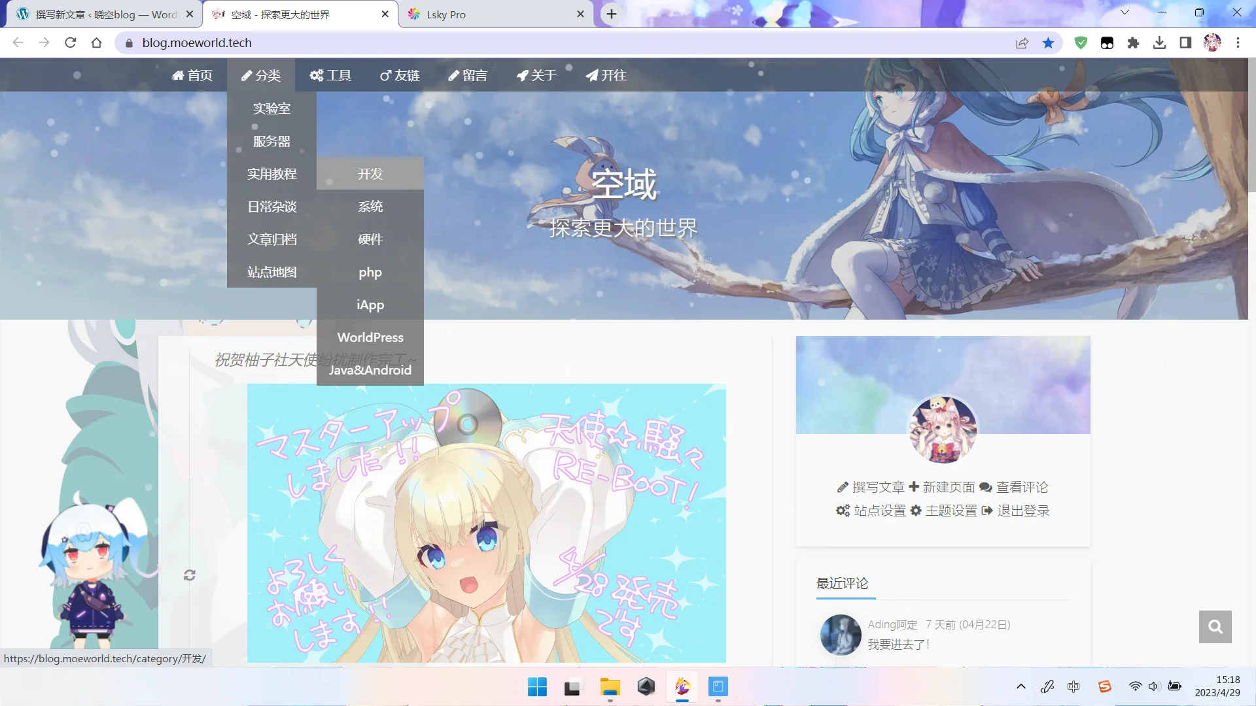The height and width of the screenshot is (706, 1256).
Task: Open the 工具 nav menu
Action: (x=330, y=75)
